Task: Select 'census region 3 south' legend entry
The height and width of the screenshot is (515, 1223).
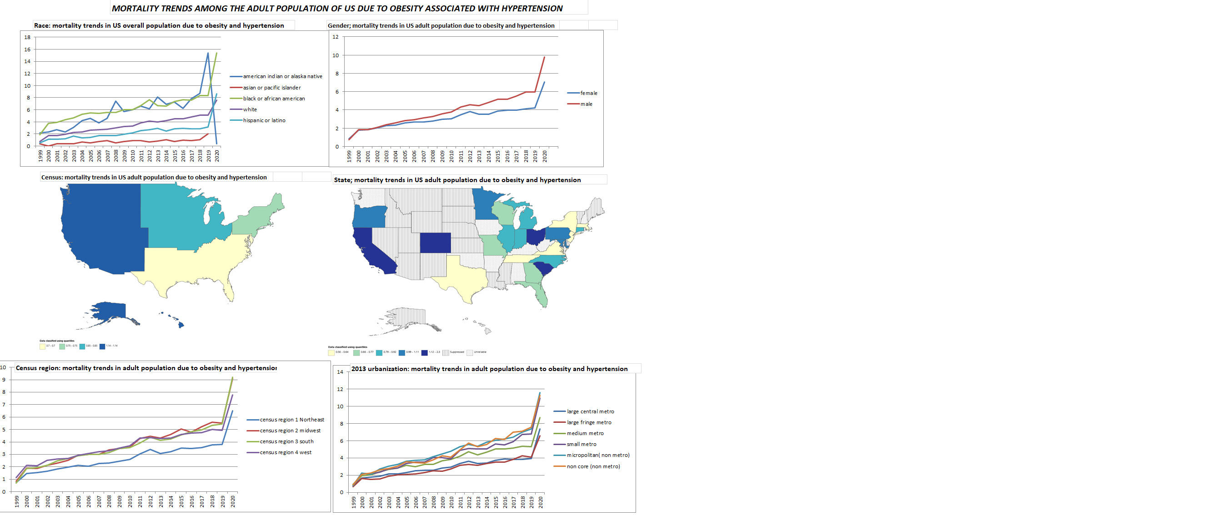Action: coord(286,441)
